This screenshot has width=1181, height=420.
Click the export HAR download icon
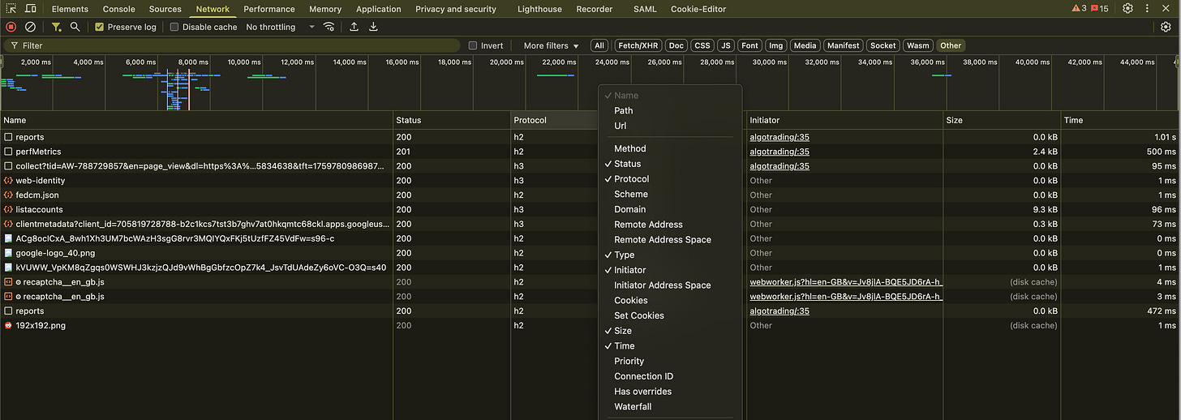[373, 27]
